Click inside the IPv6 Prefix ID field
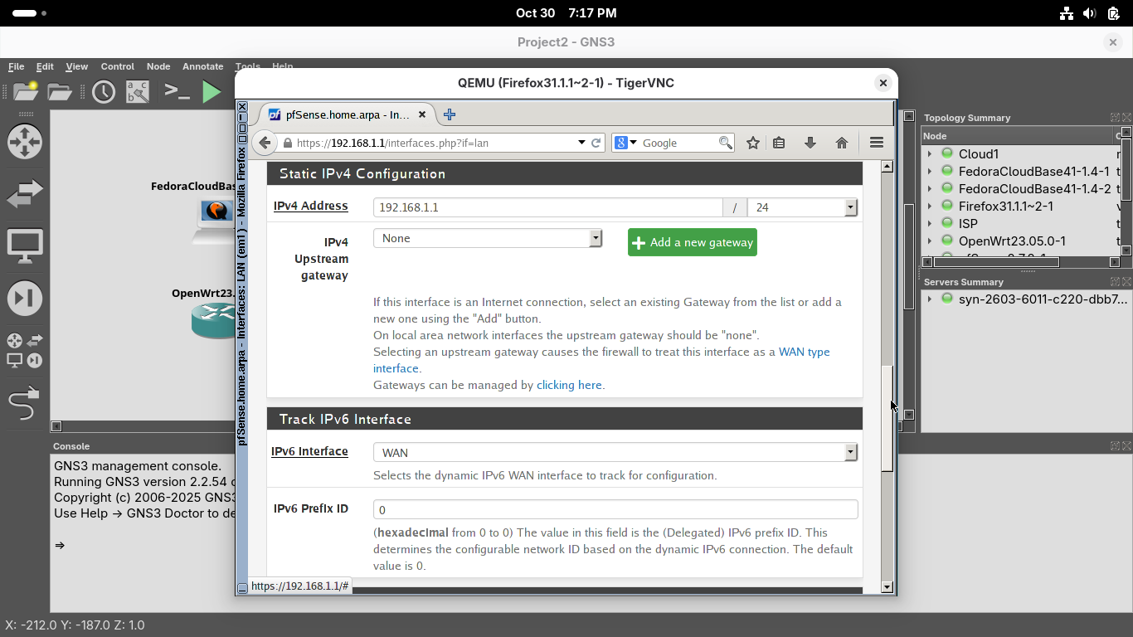The height and width of the screenshot is (637, 1133). tap(615, 509)
